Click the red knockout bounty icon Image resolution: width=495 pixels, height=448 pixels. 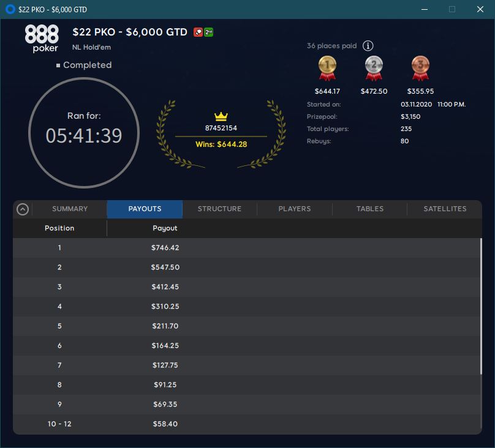tap(198, 32)
